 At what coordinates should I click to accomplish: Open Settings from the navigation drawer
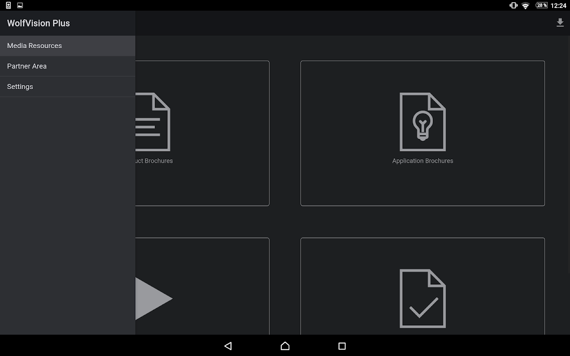point(68,87)
